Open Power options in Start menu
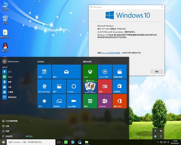The width and height of the screenshot is (181, 145). 7,131
